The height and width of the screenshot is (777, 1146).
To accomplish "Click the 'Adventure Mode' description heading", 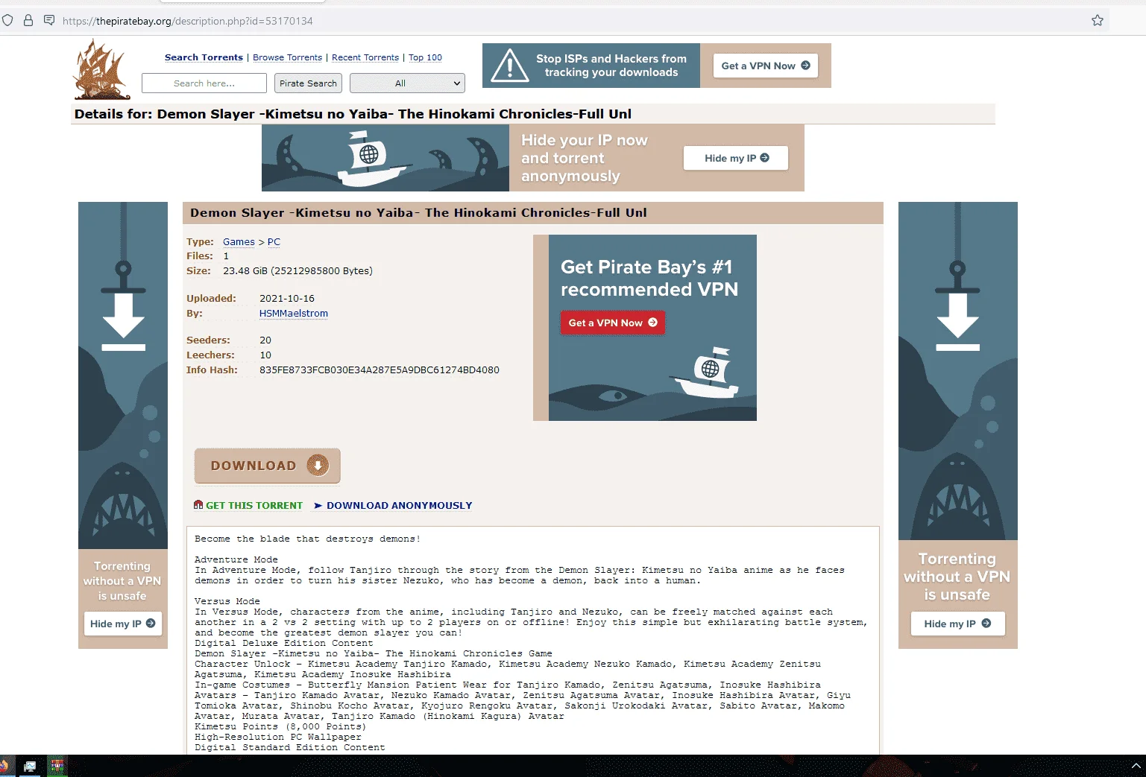I will tap(236, 559).
